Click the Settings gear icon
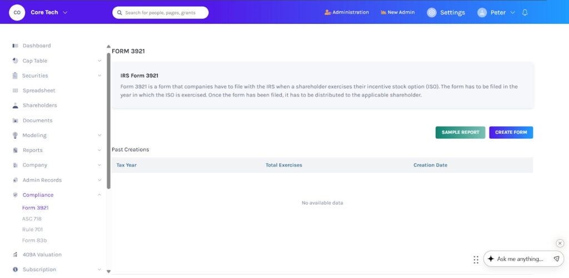 431,12
